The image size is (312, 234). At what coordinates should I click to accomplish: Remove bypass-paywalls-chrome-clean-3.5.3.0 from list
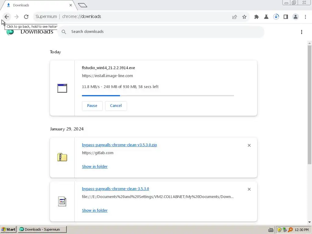(x=249, y=189)
